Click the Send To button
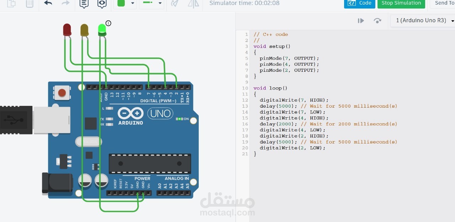The width and height of the screenshot is (455, 222). (443, 3)
